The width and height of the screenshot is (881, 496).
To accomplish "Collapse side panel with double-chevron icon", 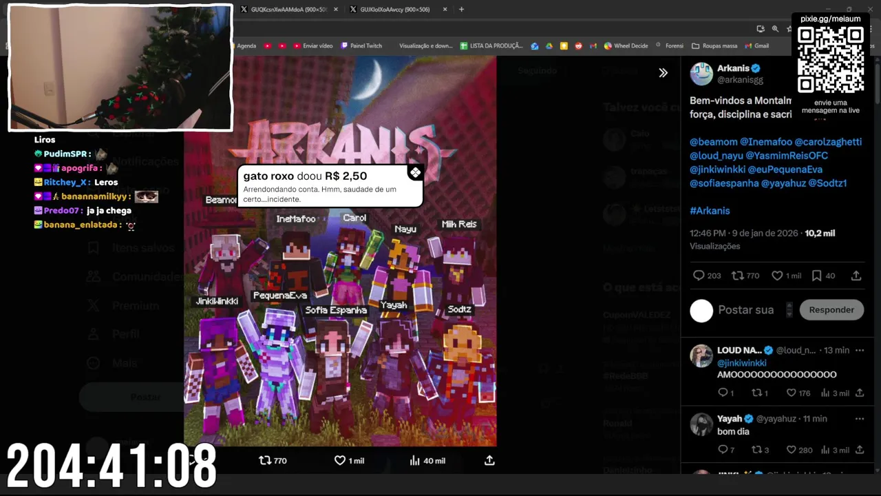I will [663, 73].
